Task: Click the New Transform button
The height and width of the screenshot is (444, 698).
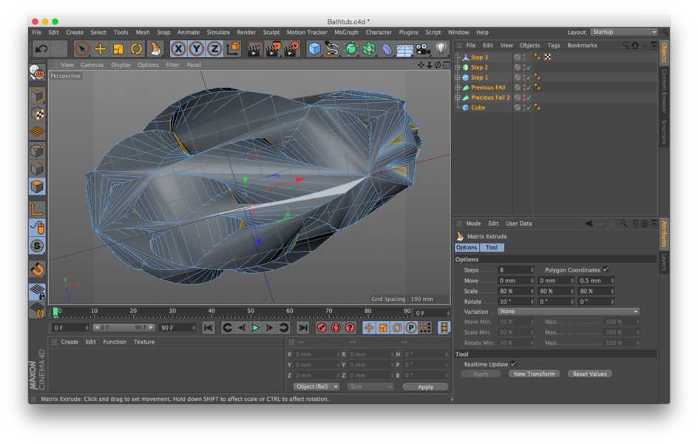Action: click(534, 374)
